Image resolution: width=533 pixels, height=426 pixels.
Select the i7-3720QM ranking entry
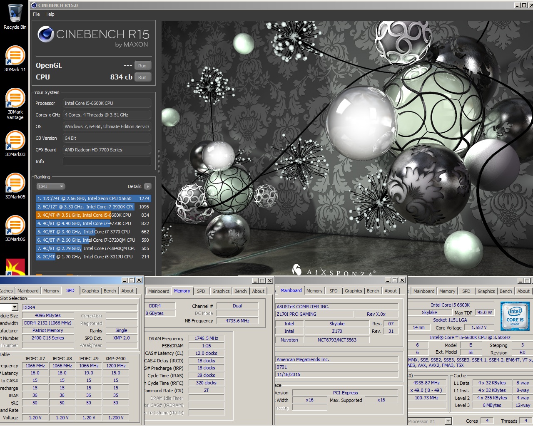point(93,240)
